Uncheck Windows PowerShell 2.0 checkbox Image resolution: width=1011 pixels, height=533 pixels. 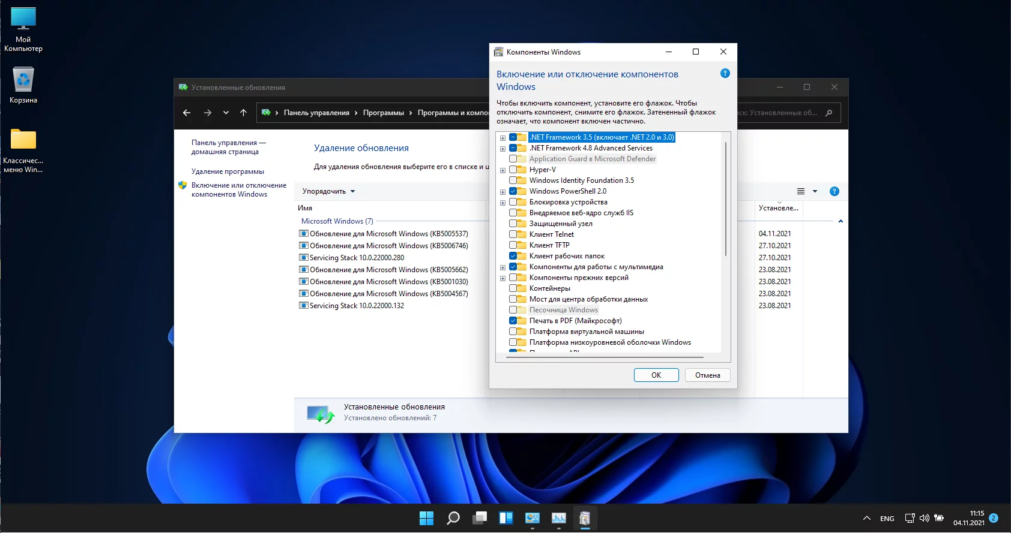[x=513, y=191]
